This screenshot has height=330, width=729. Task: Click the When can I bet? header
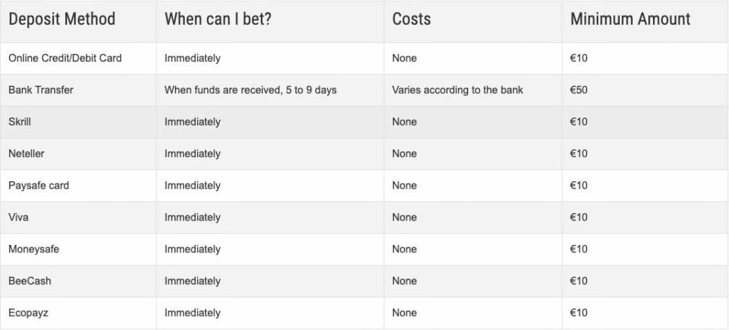[217, 19]
